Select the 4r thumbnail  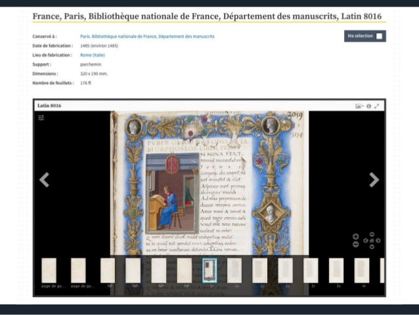[362, 270]
